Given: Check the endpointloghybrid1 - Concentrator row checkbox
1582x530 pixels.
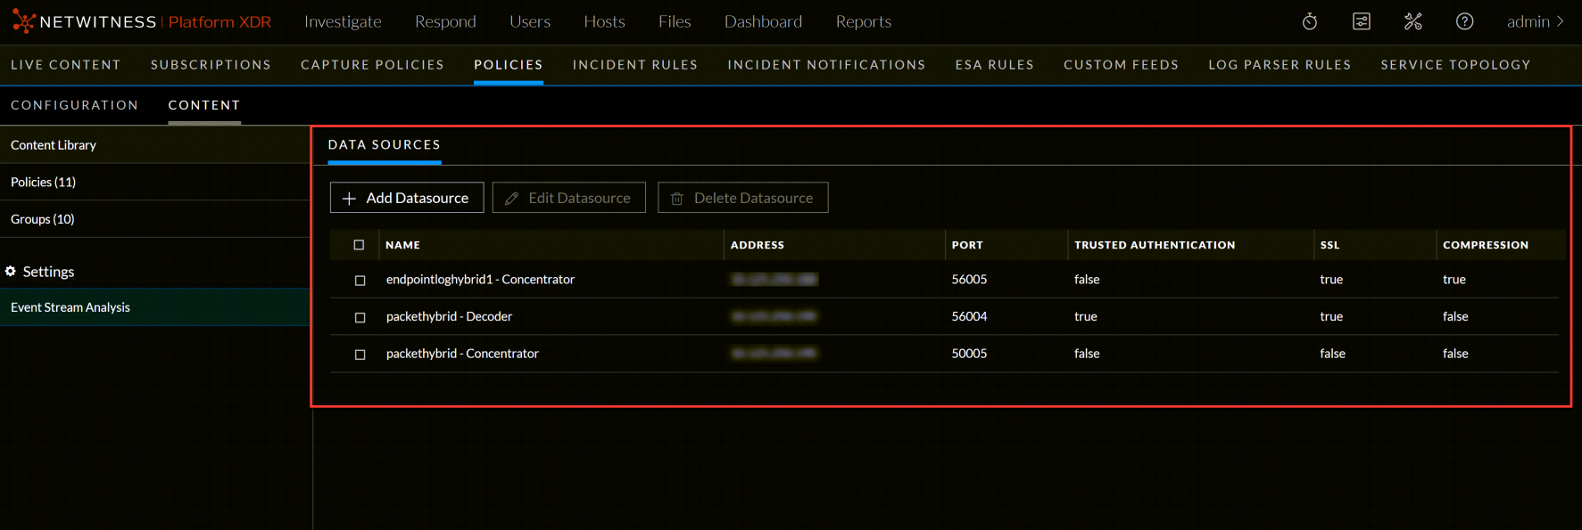Looking at the screenshot, I should tap(360, 280).
